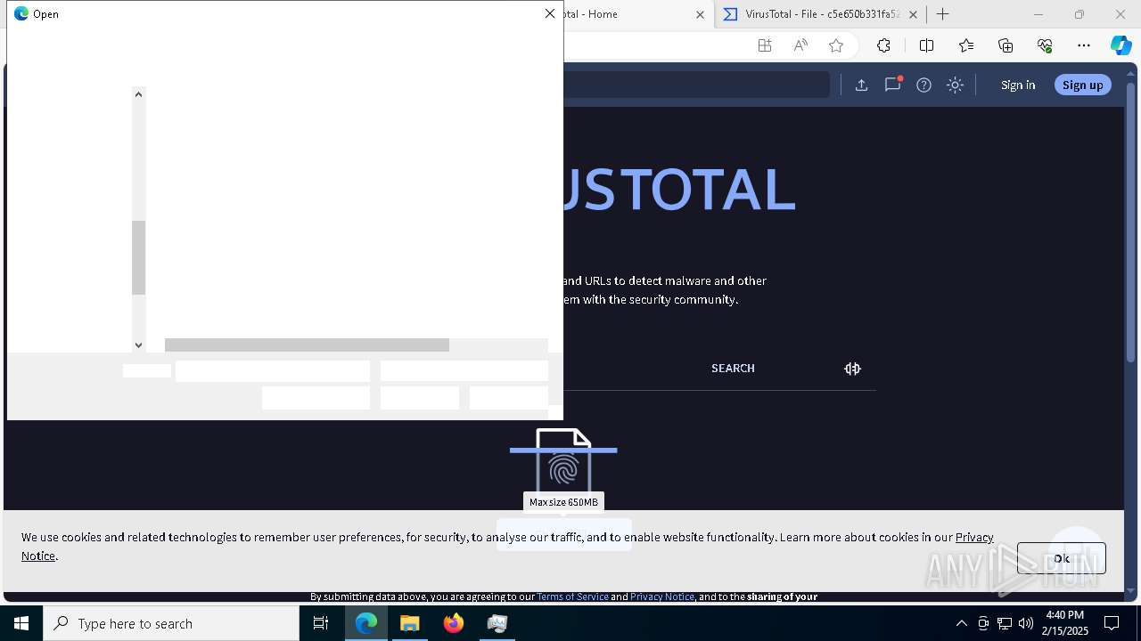The width and height of the screenshot is (1141, 641).
Task: Click the Sign in link
Action: point(1018,85)
